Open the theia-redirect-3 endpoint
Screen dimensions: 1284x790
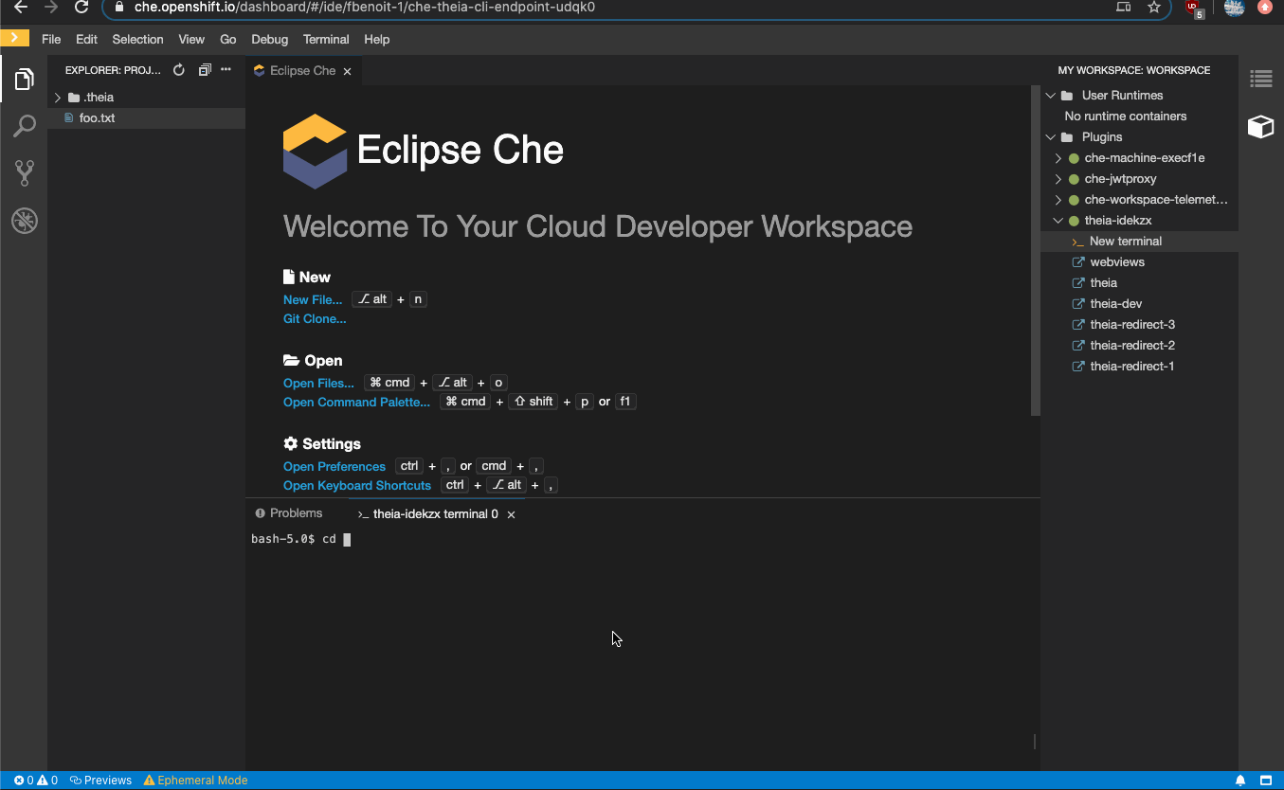(x=1132, y=325)
